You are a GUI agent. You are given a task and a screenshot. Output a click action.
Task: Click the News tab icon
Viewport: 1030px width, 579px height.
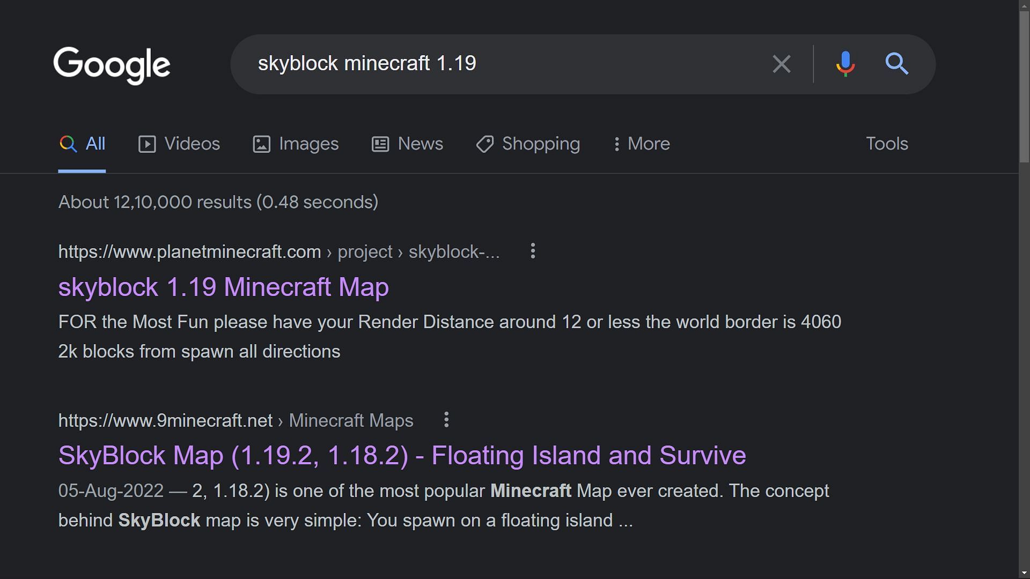380,144
